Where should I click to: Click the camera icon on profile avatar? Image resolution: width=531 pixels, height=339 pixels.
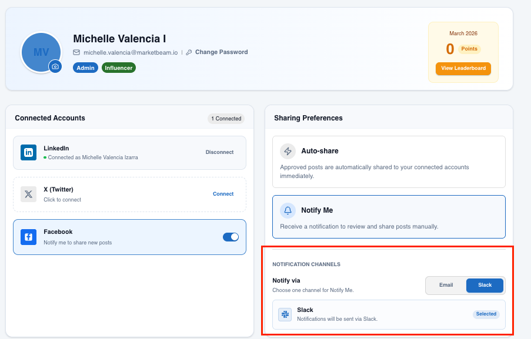click(x=55, y=66)
